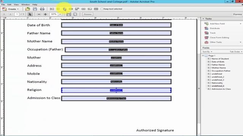Screen dimensions: 243x136
Task: Click the Distribute task link
Action: (x=215, y=28)
